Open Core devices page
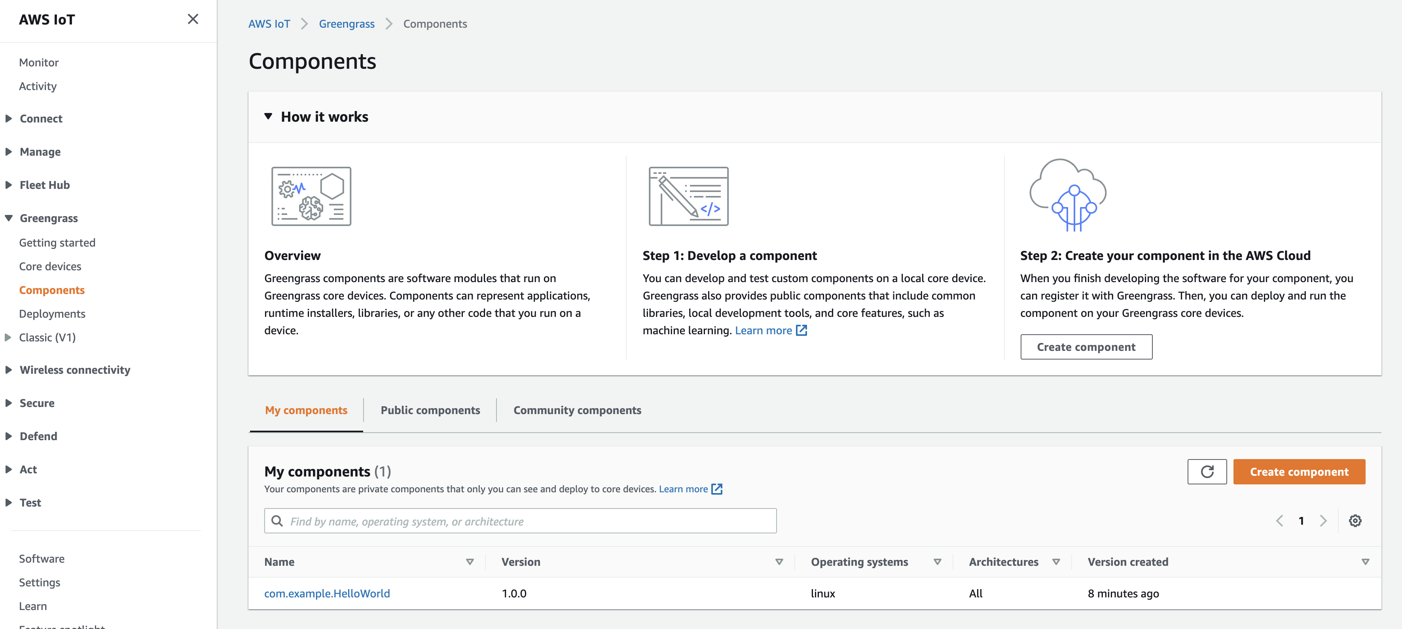 click(x=50, y=266)
